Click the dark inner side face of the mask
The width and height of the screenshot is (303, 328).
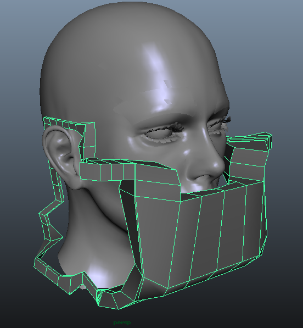coord(130,220)
